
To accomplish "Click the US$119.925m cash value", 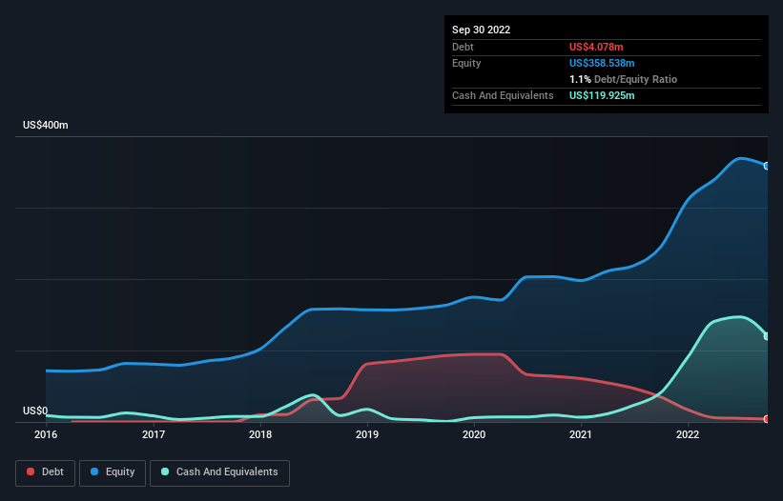I will click(602, 95).
